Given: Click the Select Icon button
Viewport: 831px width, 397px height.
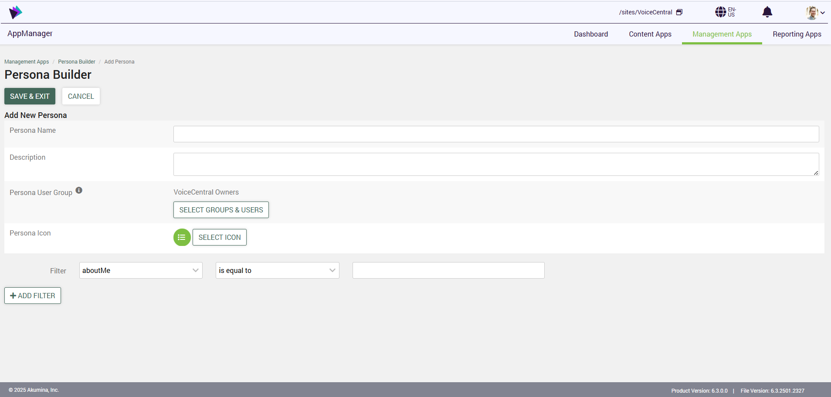Looking at the screenshot, I should pos(220,237).
